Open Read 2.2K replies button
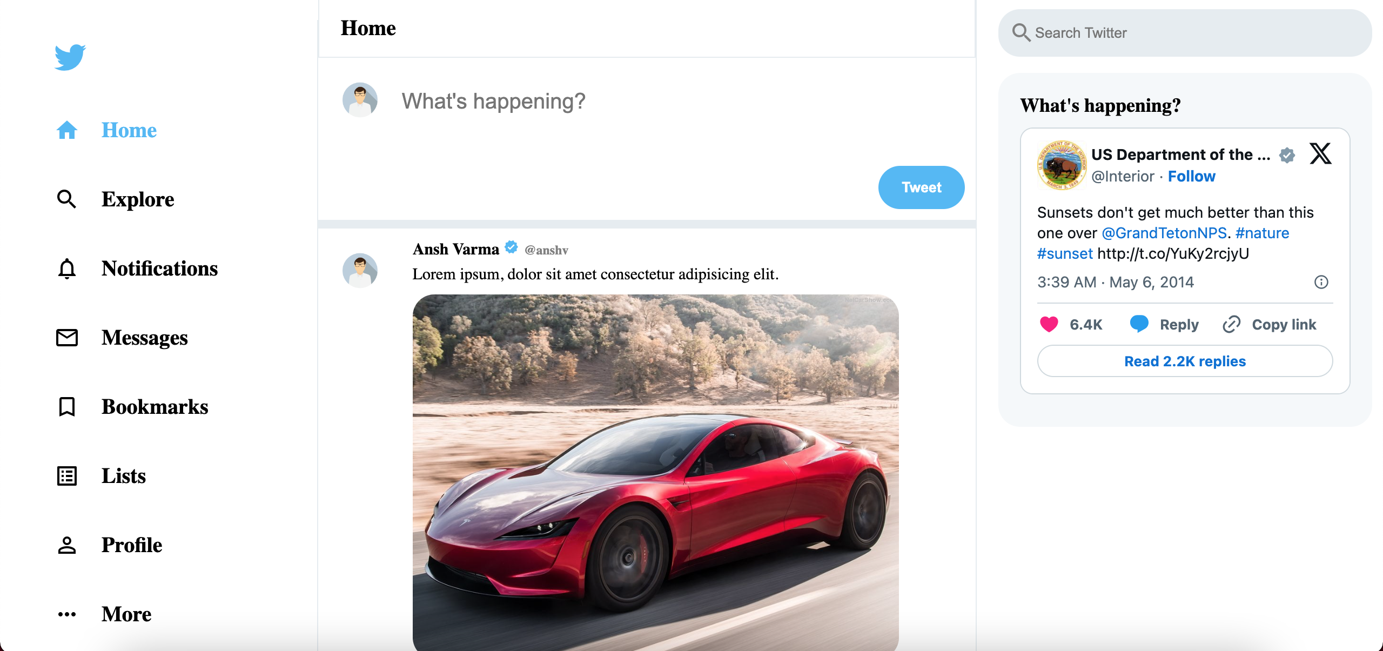This screenshot has width=1383, height=651. [1185, 361]
